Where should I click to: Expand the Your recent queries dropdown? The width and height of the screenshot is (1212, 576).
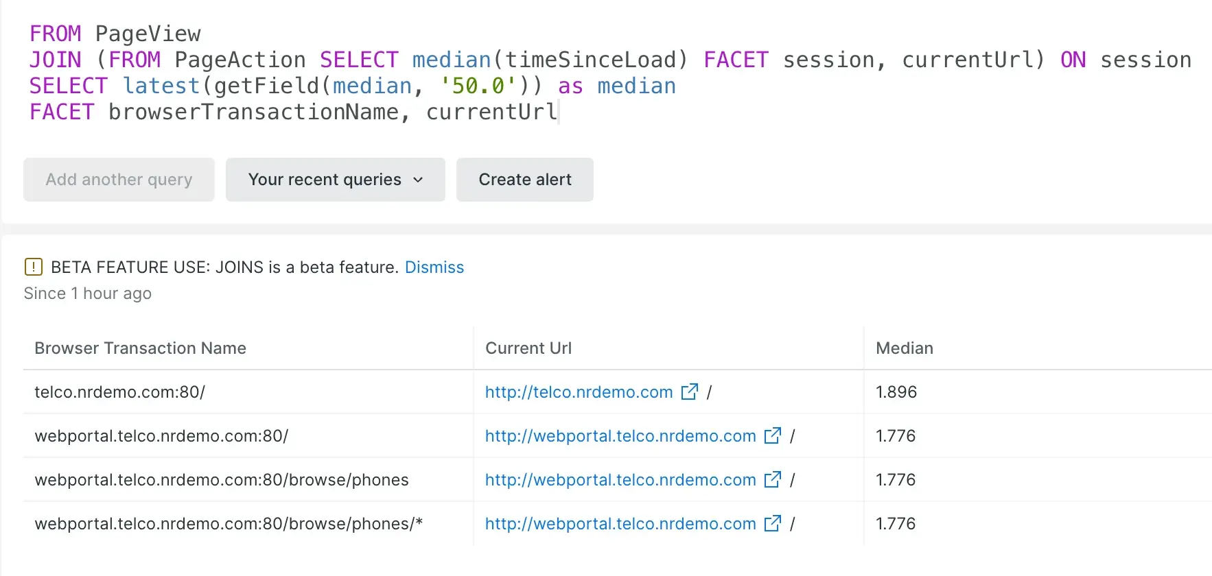tap(325, 180)
